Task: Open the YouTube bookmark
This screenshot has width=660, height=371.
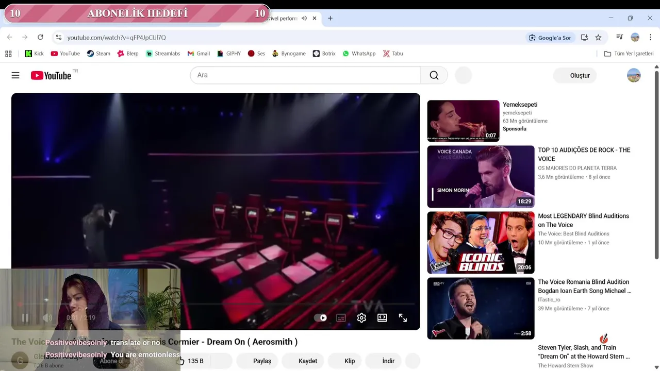Action: (65, 54)
